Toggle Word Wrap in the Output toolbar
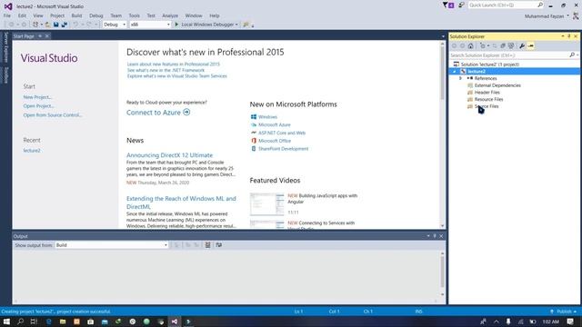The width and height of the screenshot is (582, 327). [219, 245]
